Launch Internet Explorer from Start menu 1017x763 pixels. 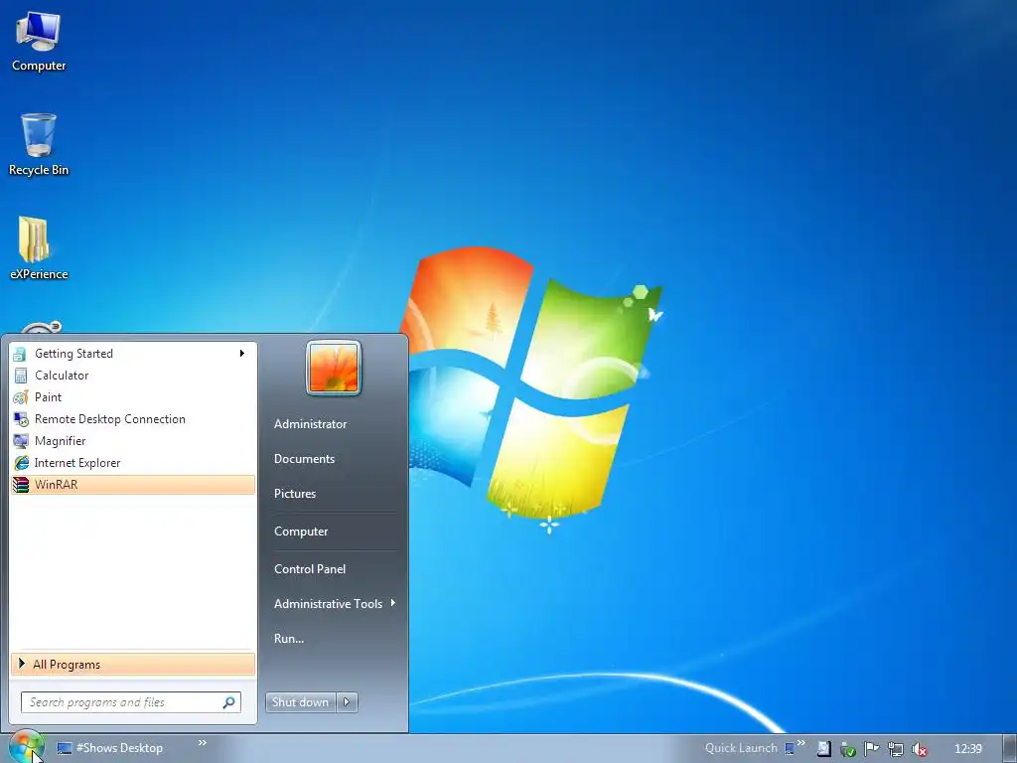133,463
